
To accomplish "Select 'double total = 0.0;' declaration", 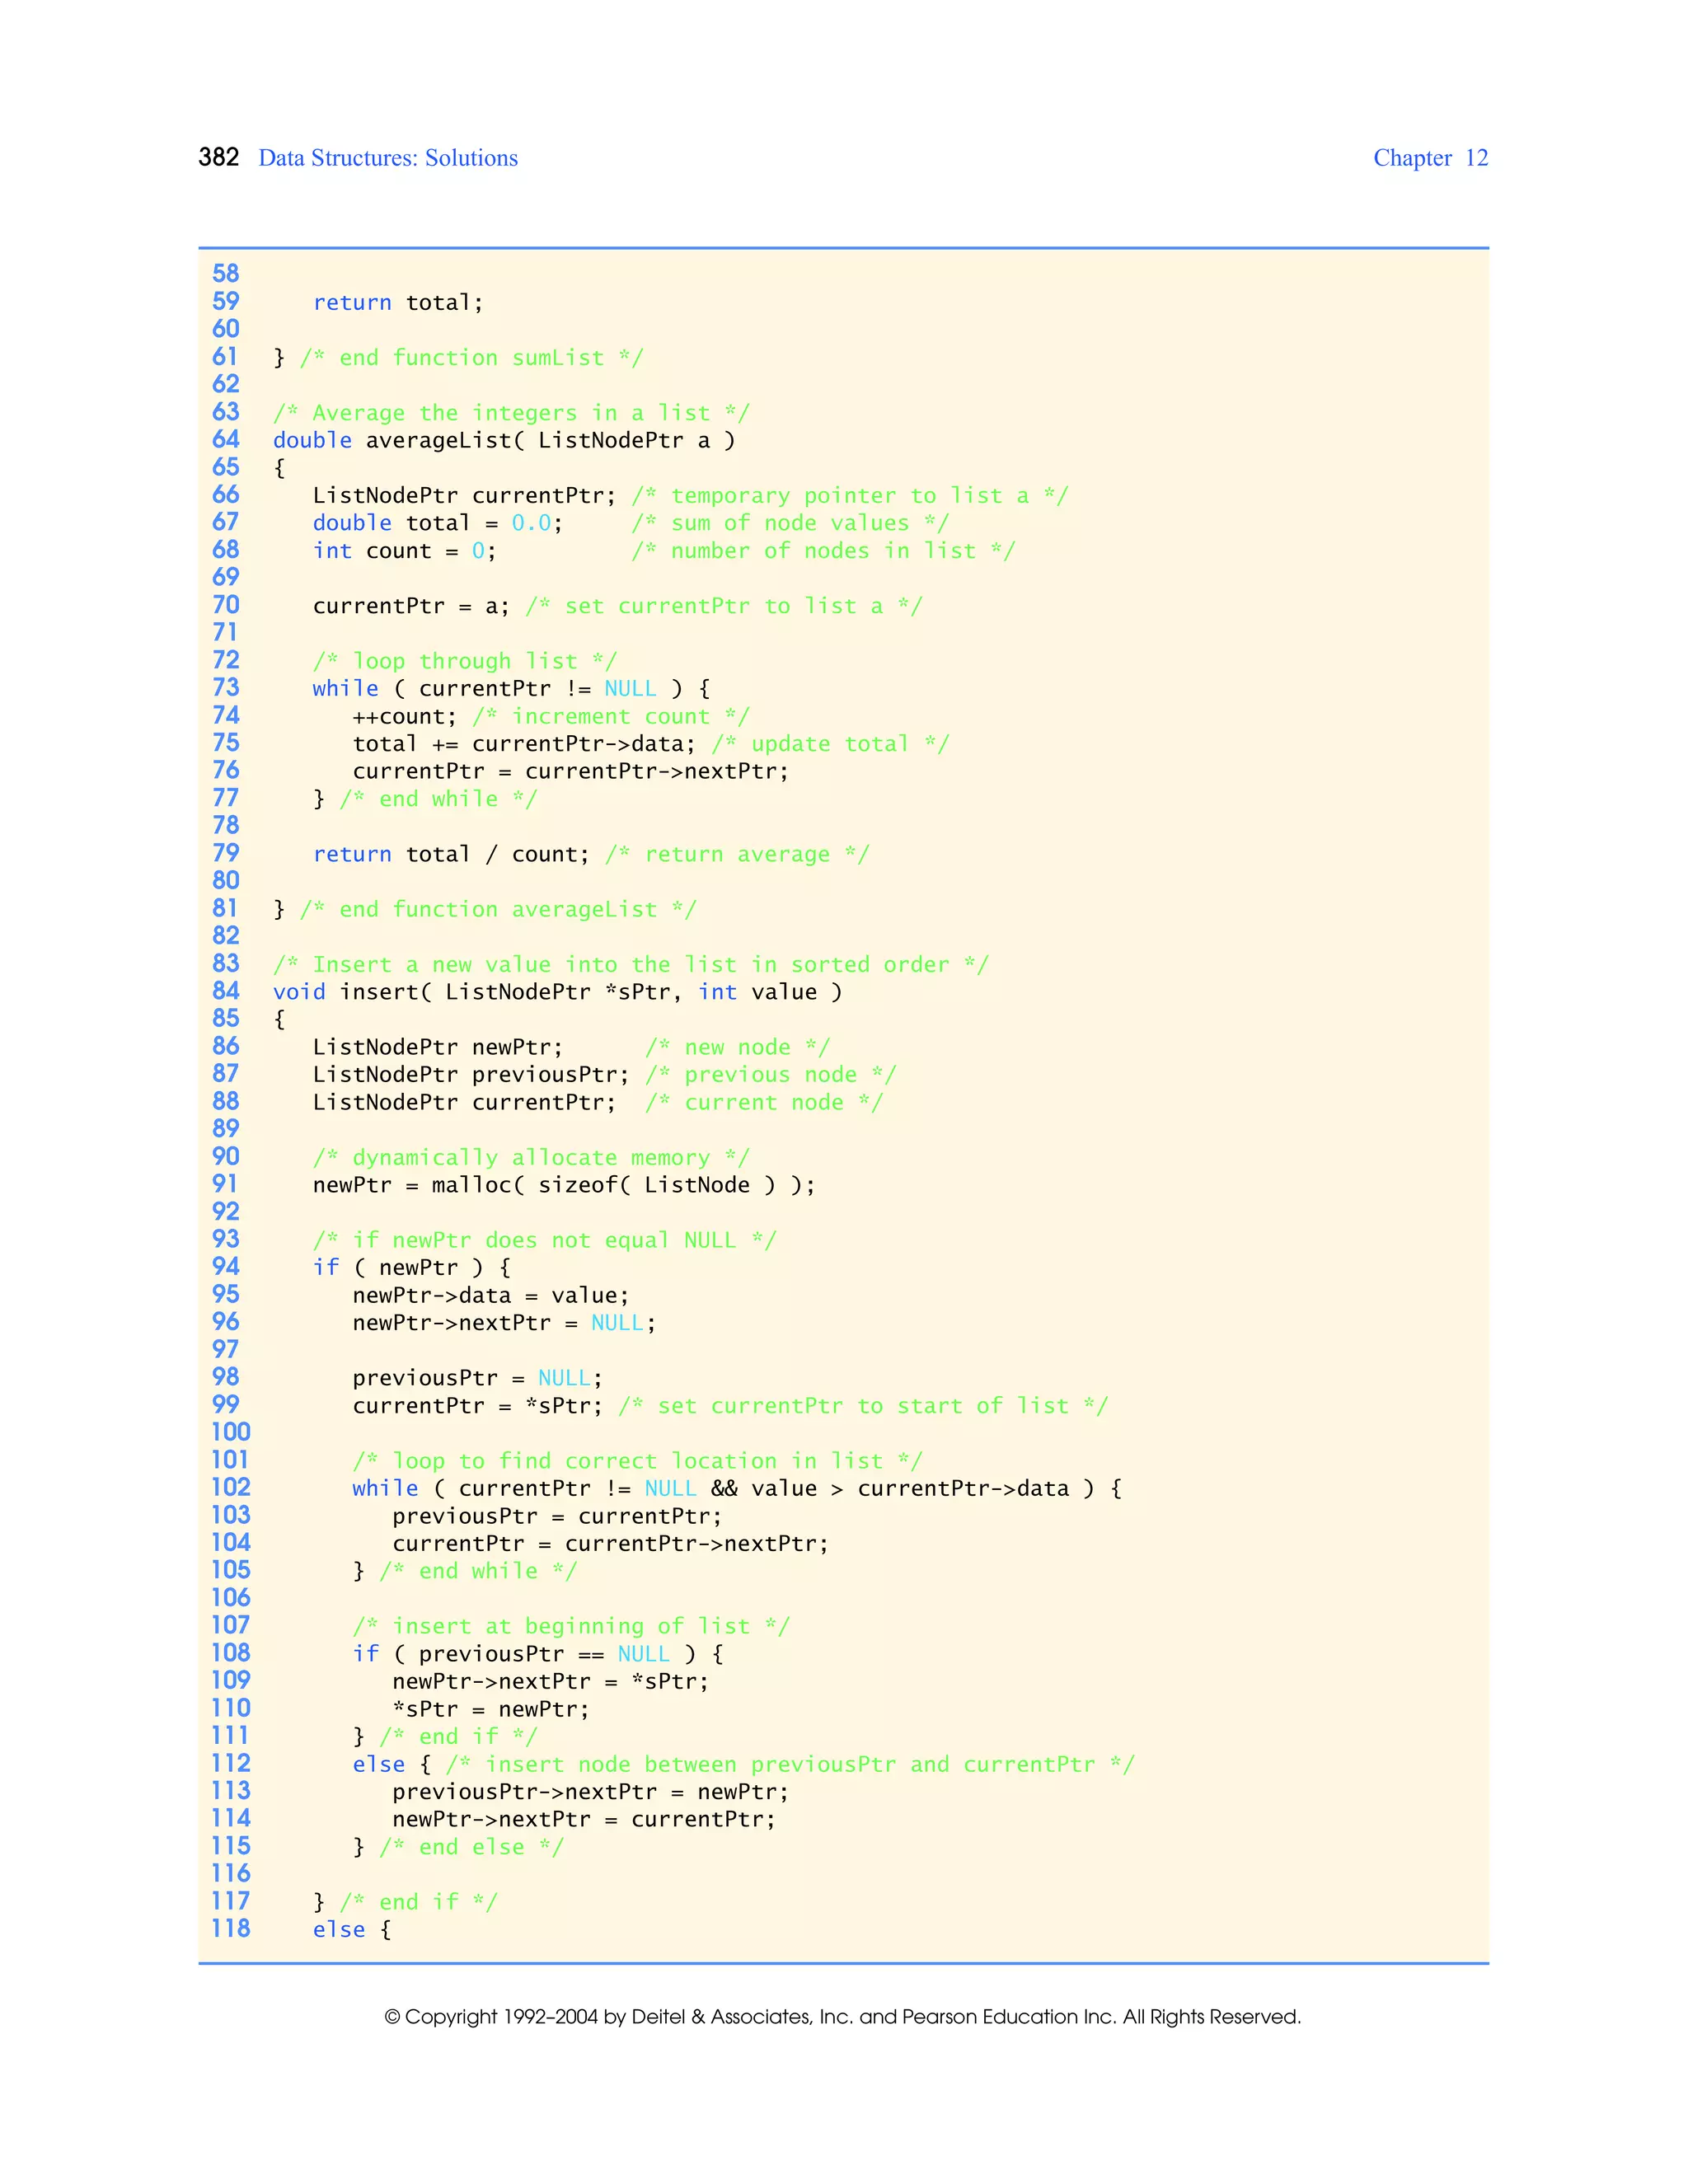I will [x=438, y=523].
